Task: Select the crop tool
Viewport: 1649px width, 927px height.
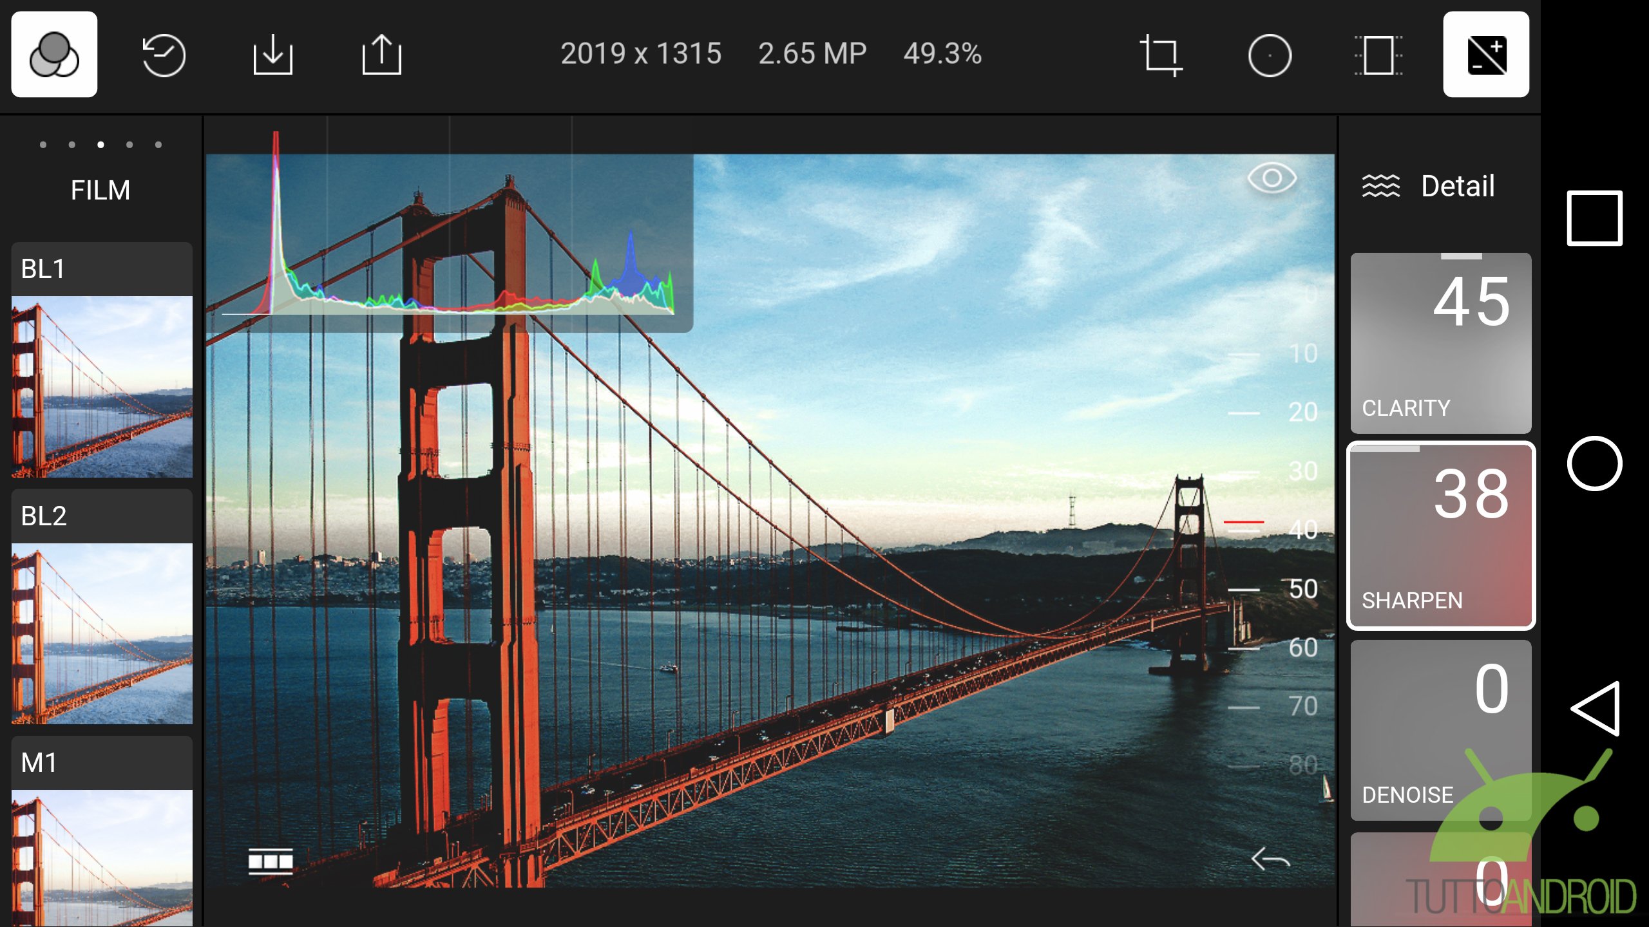Action: tap(1161, 55)
